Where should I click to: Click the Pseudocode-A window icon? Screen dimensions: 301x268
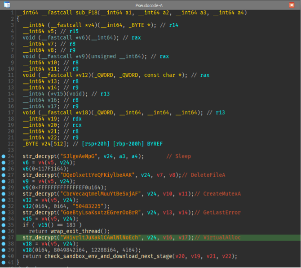click(x=7, y=5)
